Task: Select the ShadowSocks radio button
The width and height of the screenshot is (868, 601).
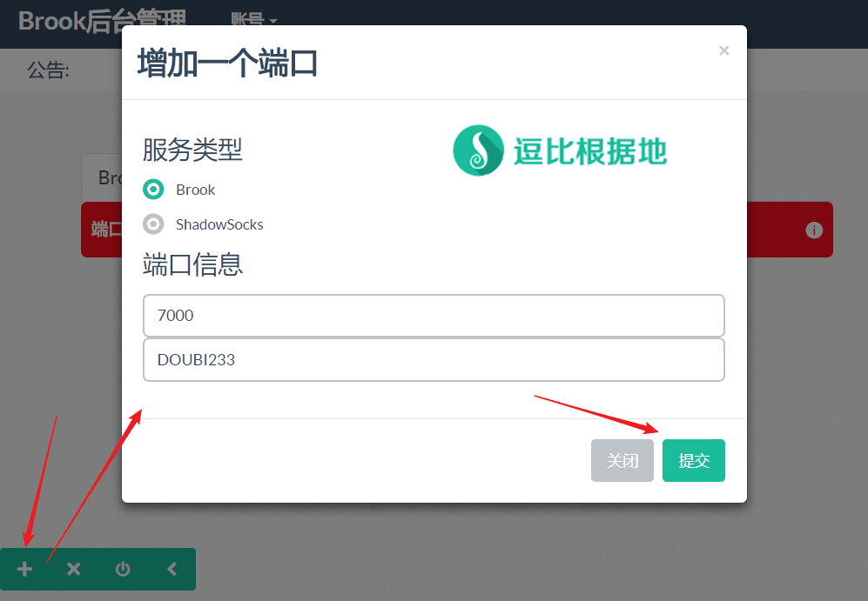Action: coord(154,224)
